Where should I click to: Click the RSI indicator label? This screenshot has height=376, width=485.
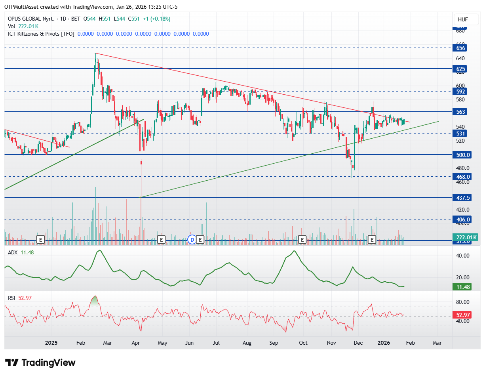12,298
